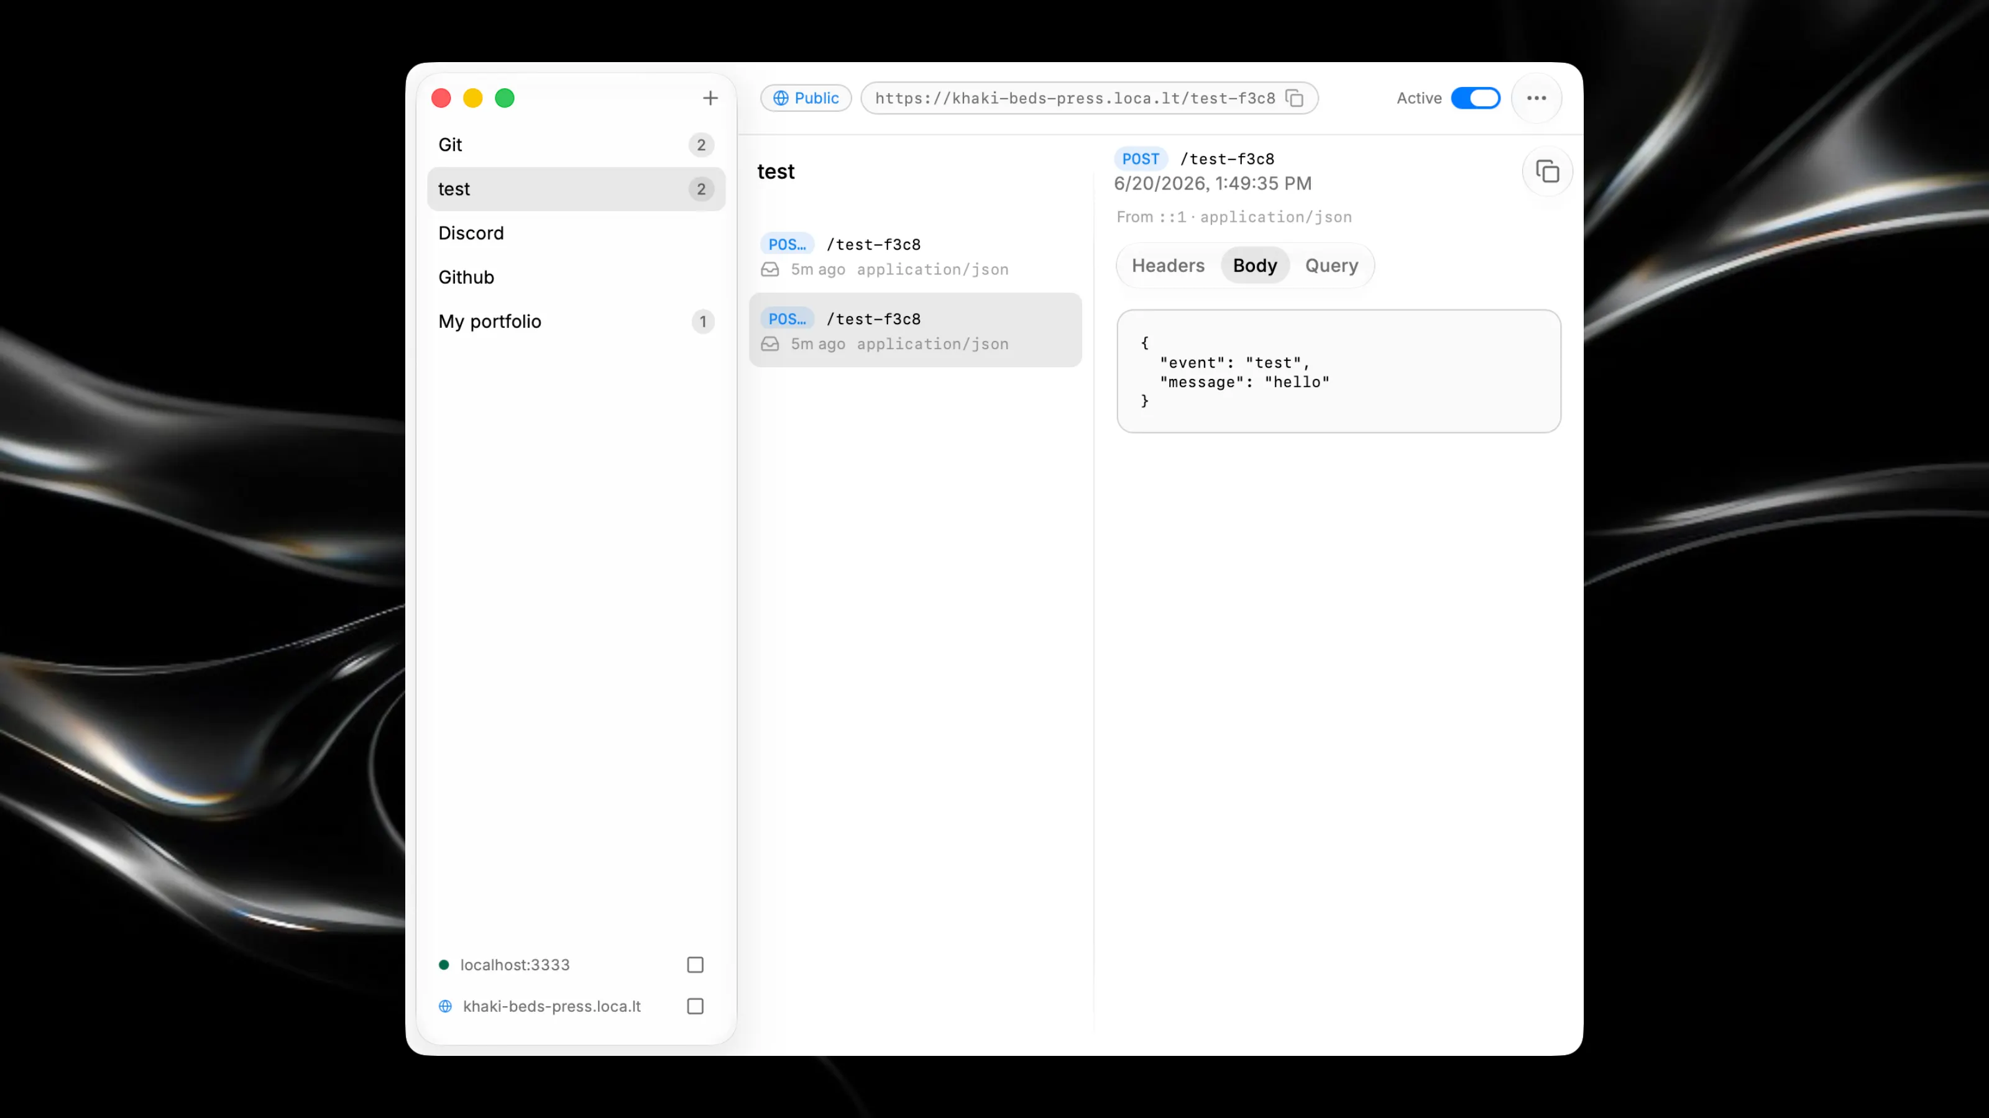
Task: Click the /test-f3c8 path in detail header
Action: point(1227,159)
